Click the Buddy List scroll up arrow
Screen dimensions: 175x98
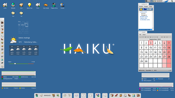coord(153,12)
